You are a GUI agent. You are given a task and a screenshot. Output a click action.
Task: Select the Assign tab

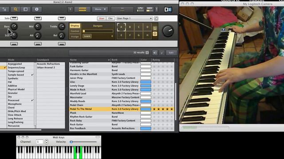tap(75, 37)
